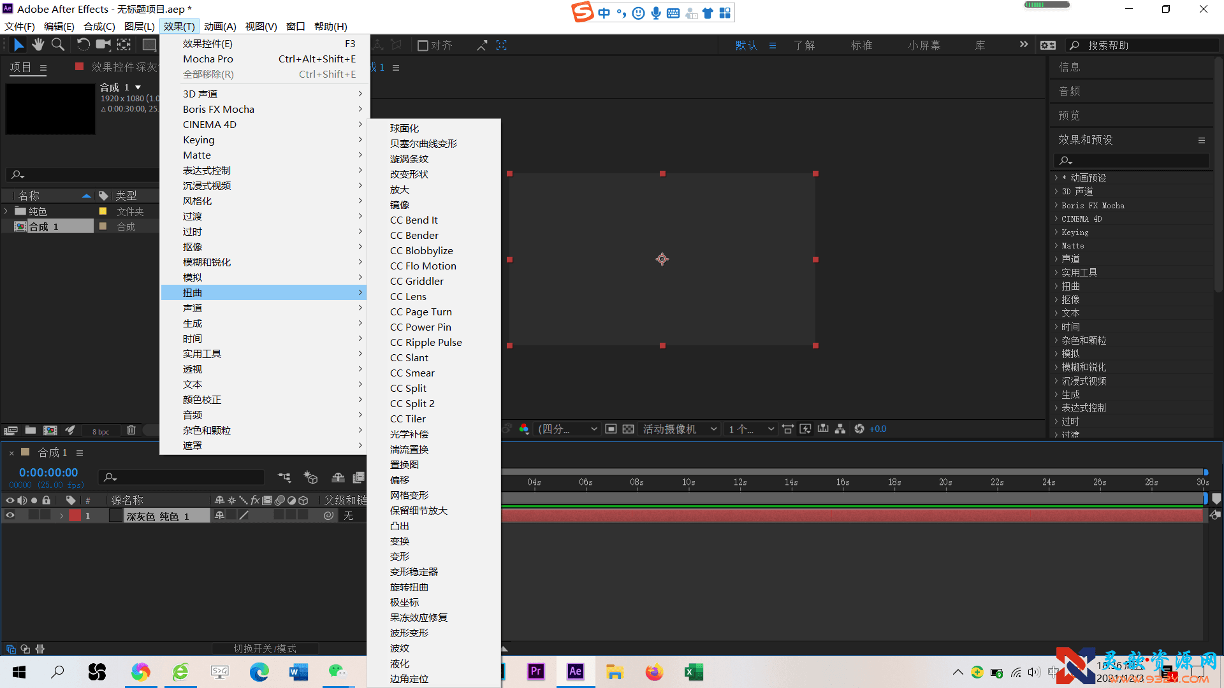Click the pixel aspect ratio correction icon
The image size is (1224, 688).
[788, 429]
